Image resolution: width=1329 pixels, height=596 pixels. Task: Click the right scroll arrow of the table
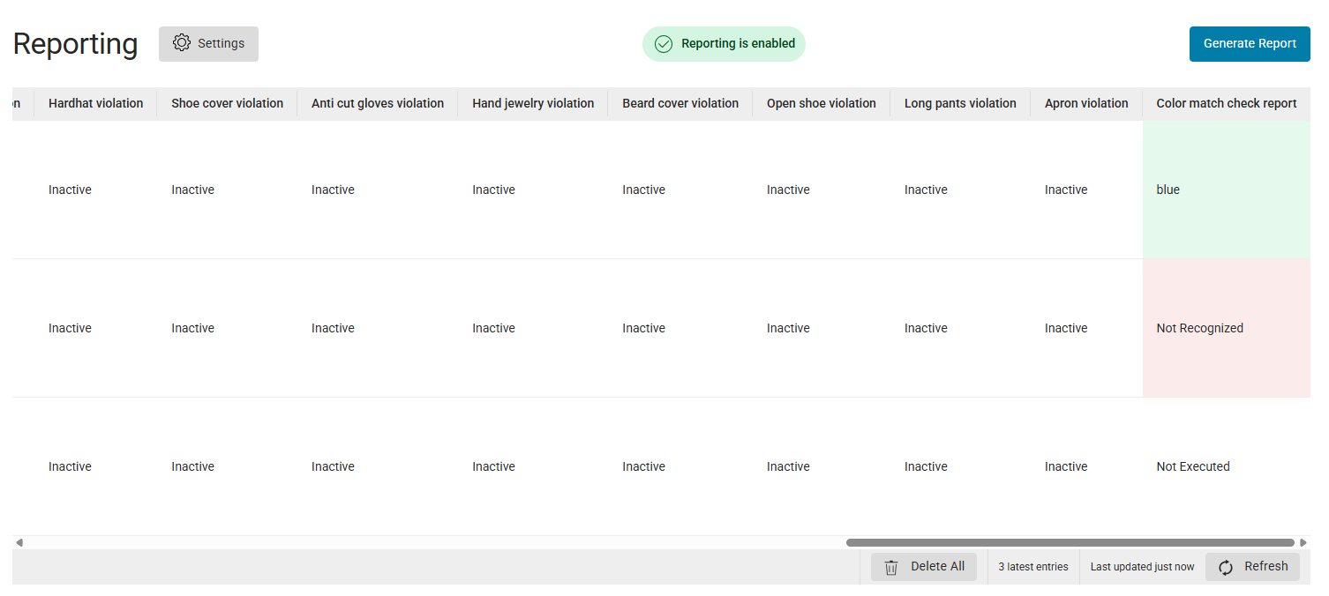point(1303,542)
